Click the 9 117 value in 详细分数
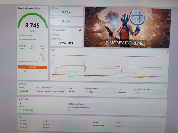The width and height of the screenshot is (178, 133). click(45, 121)
